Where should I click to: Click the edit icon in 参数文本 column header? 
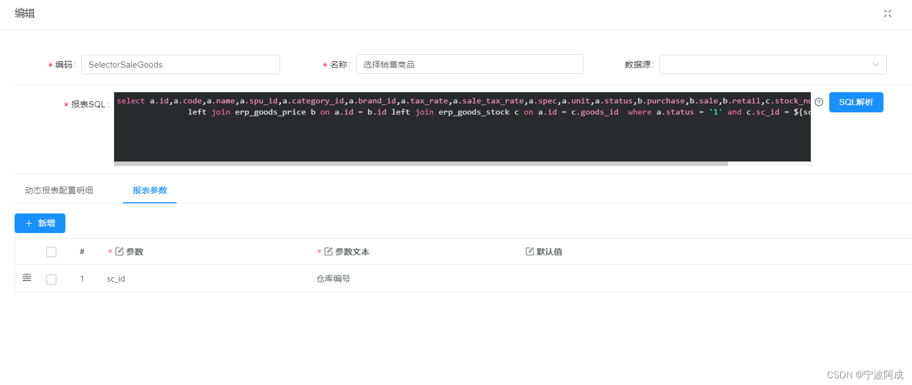point(328,251)
